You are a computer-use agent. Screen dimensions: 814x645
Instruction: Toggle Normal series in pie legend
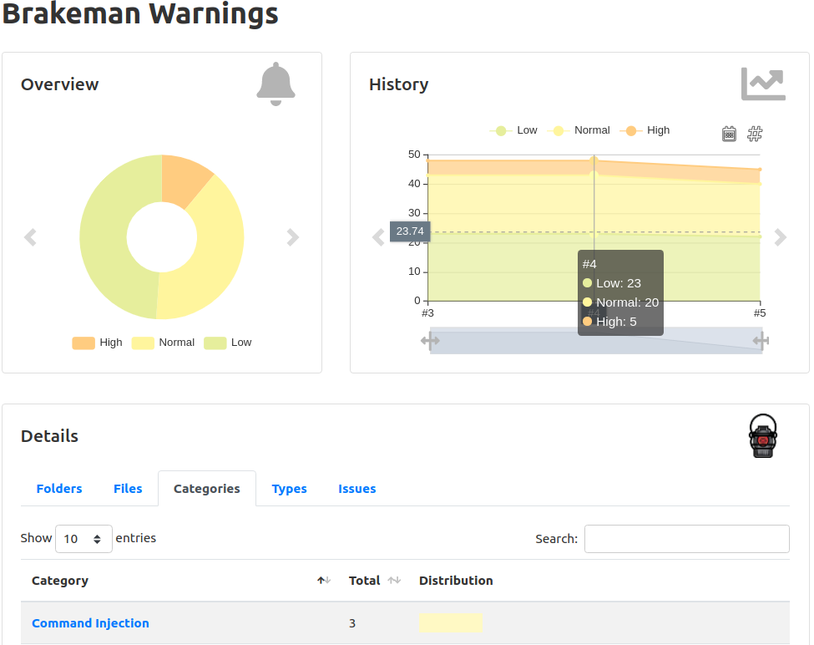pyautogui.click(x=163, y=343)
